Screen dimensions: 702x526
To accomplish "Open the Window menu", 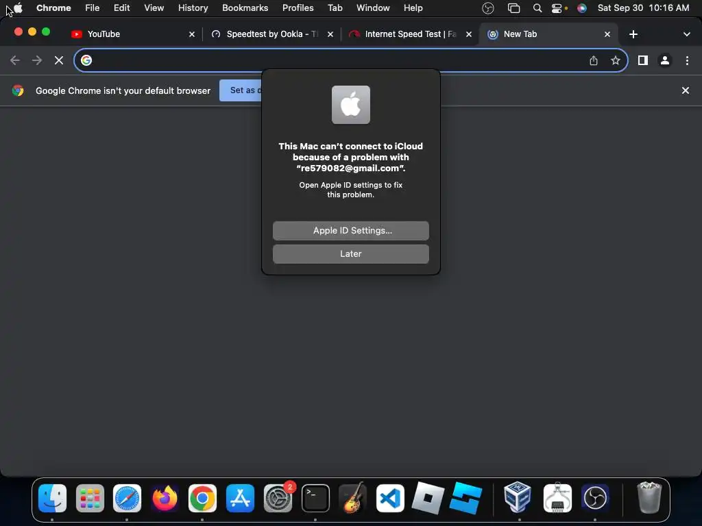I will pyautogui.click(x=373, y=8).
